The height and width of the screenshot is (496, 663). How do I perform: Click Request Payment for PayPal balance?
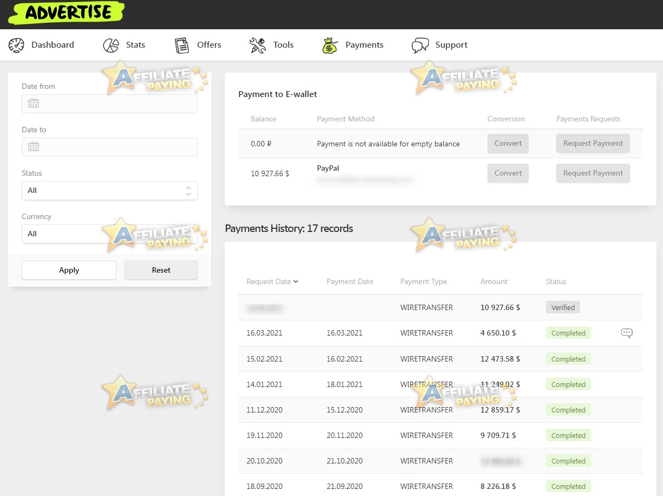(593, 173)
